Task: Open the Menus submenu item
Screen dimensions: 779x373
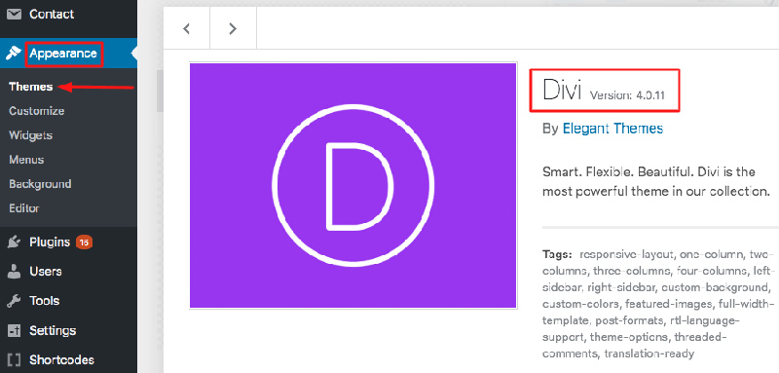Action: [26, 160]
